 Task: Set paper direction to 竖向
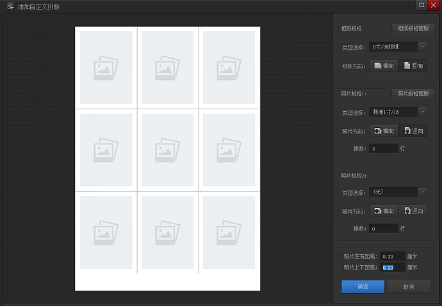(x=413, y=66)
